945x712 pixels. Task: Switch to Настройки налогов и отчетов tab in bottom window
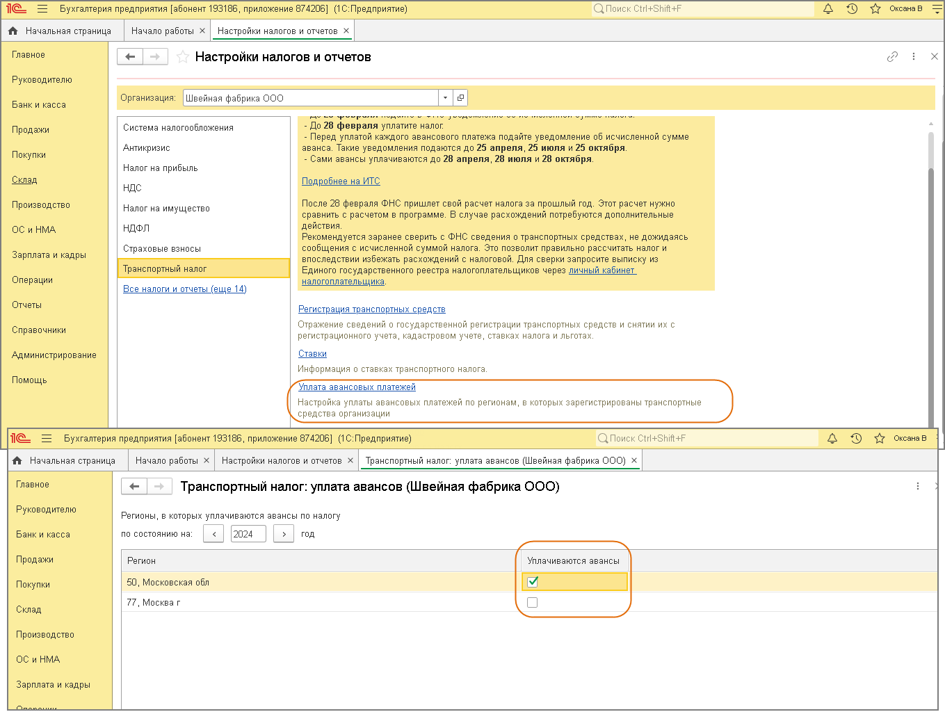click(x=282, y=460)
